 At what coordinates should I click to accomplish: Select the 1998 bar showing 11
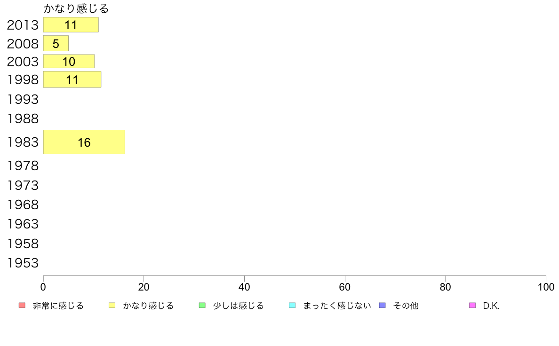coord(72,79)
